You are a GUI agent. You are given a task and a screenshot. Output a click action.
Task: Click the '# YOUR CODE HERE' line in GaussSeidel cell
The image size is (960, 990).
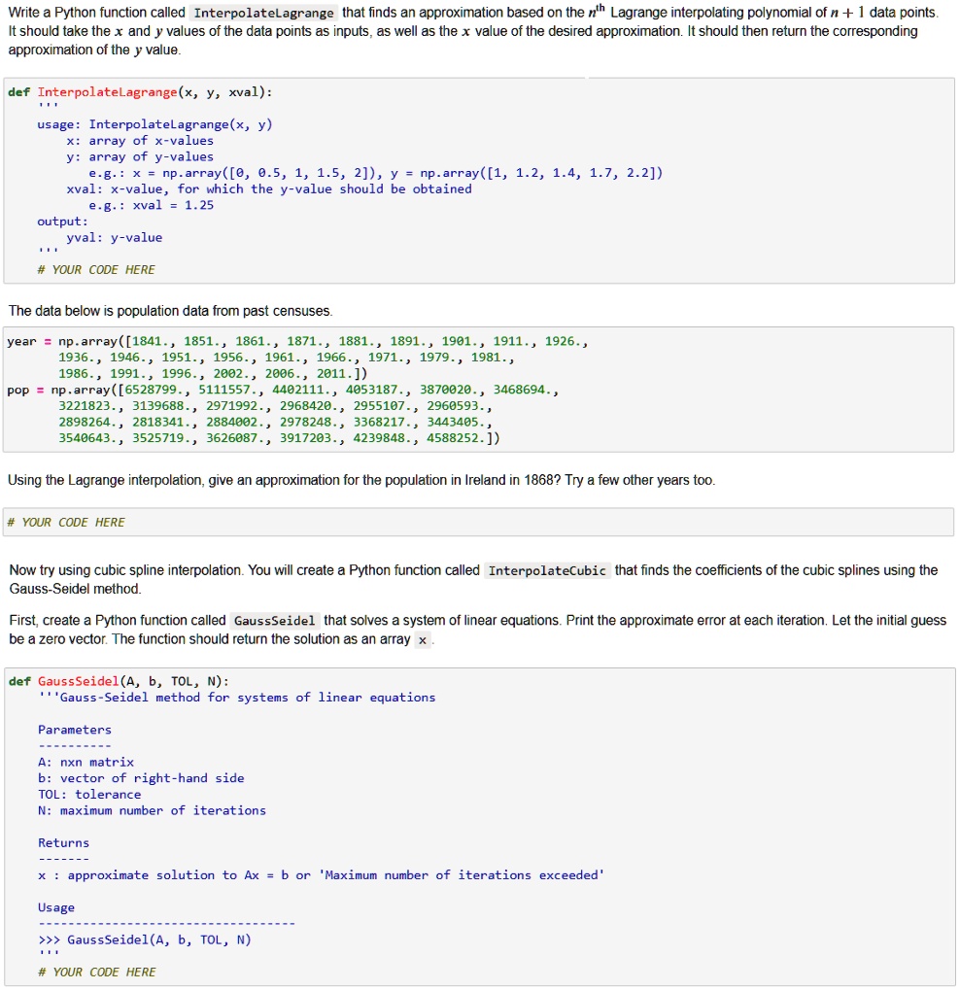(96, 973)
